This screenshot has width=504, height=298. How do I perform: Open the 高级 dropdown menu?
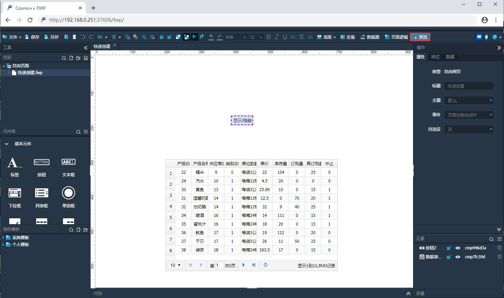326,37
